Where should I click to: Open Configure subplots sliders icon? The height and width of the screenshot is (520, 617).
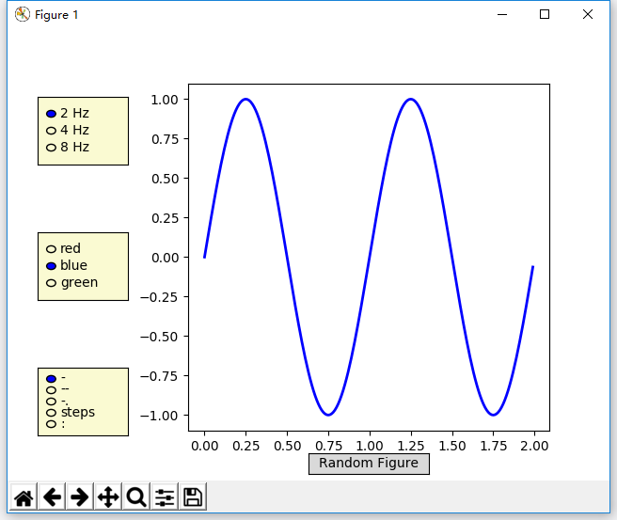point(165,497)
